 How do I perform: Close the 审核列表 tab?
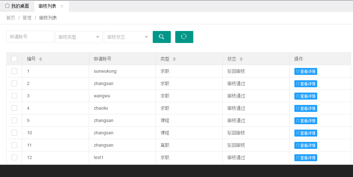click(x=62, y=6)
